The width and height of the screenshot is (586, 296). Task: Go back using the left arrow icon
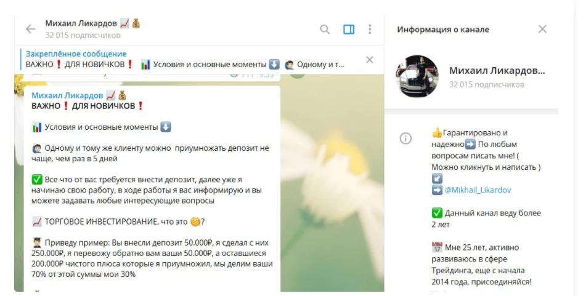[x=30, y=29]
